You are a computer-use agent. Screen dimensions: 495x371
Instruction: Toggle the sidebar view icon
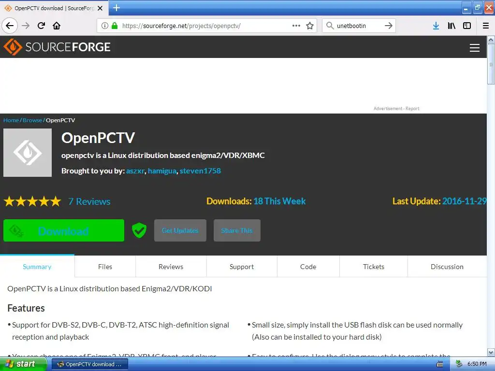[x=467, y=26]
